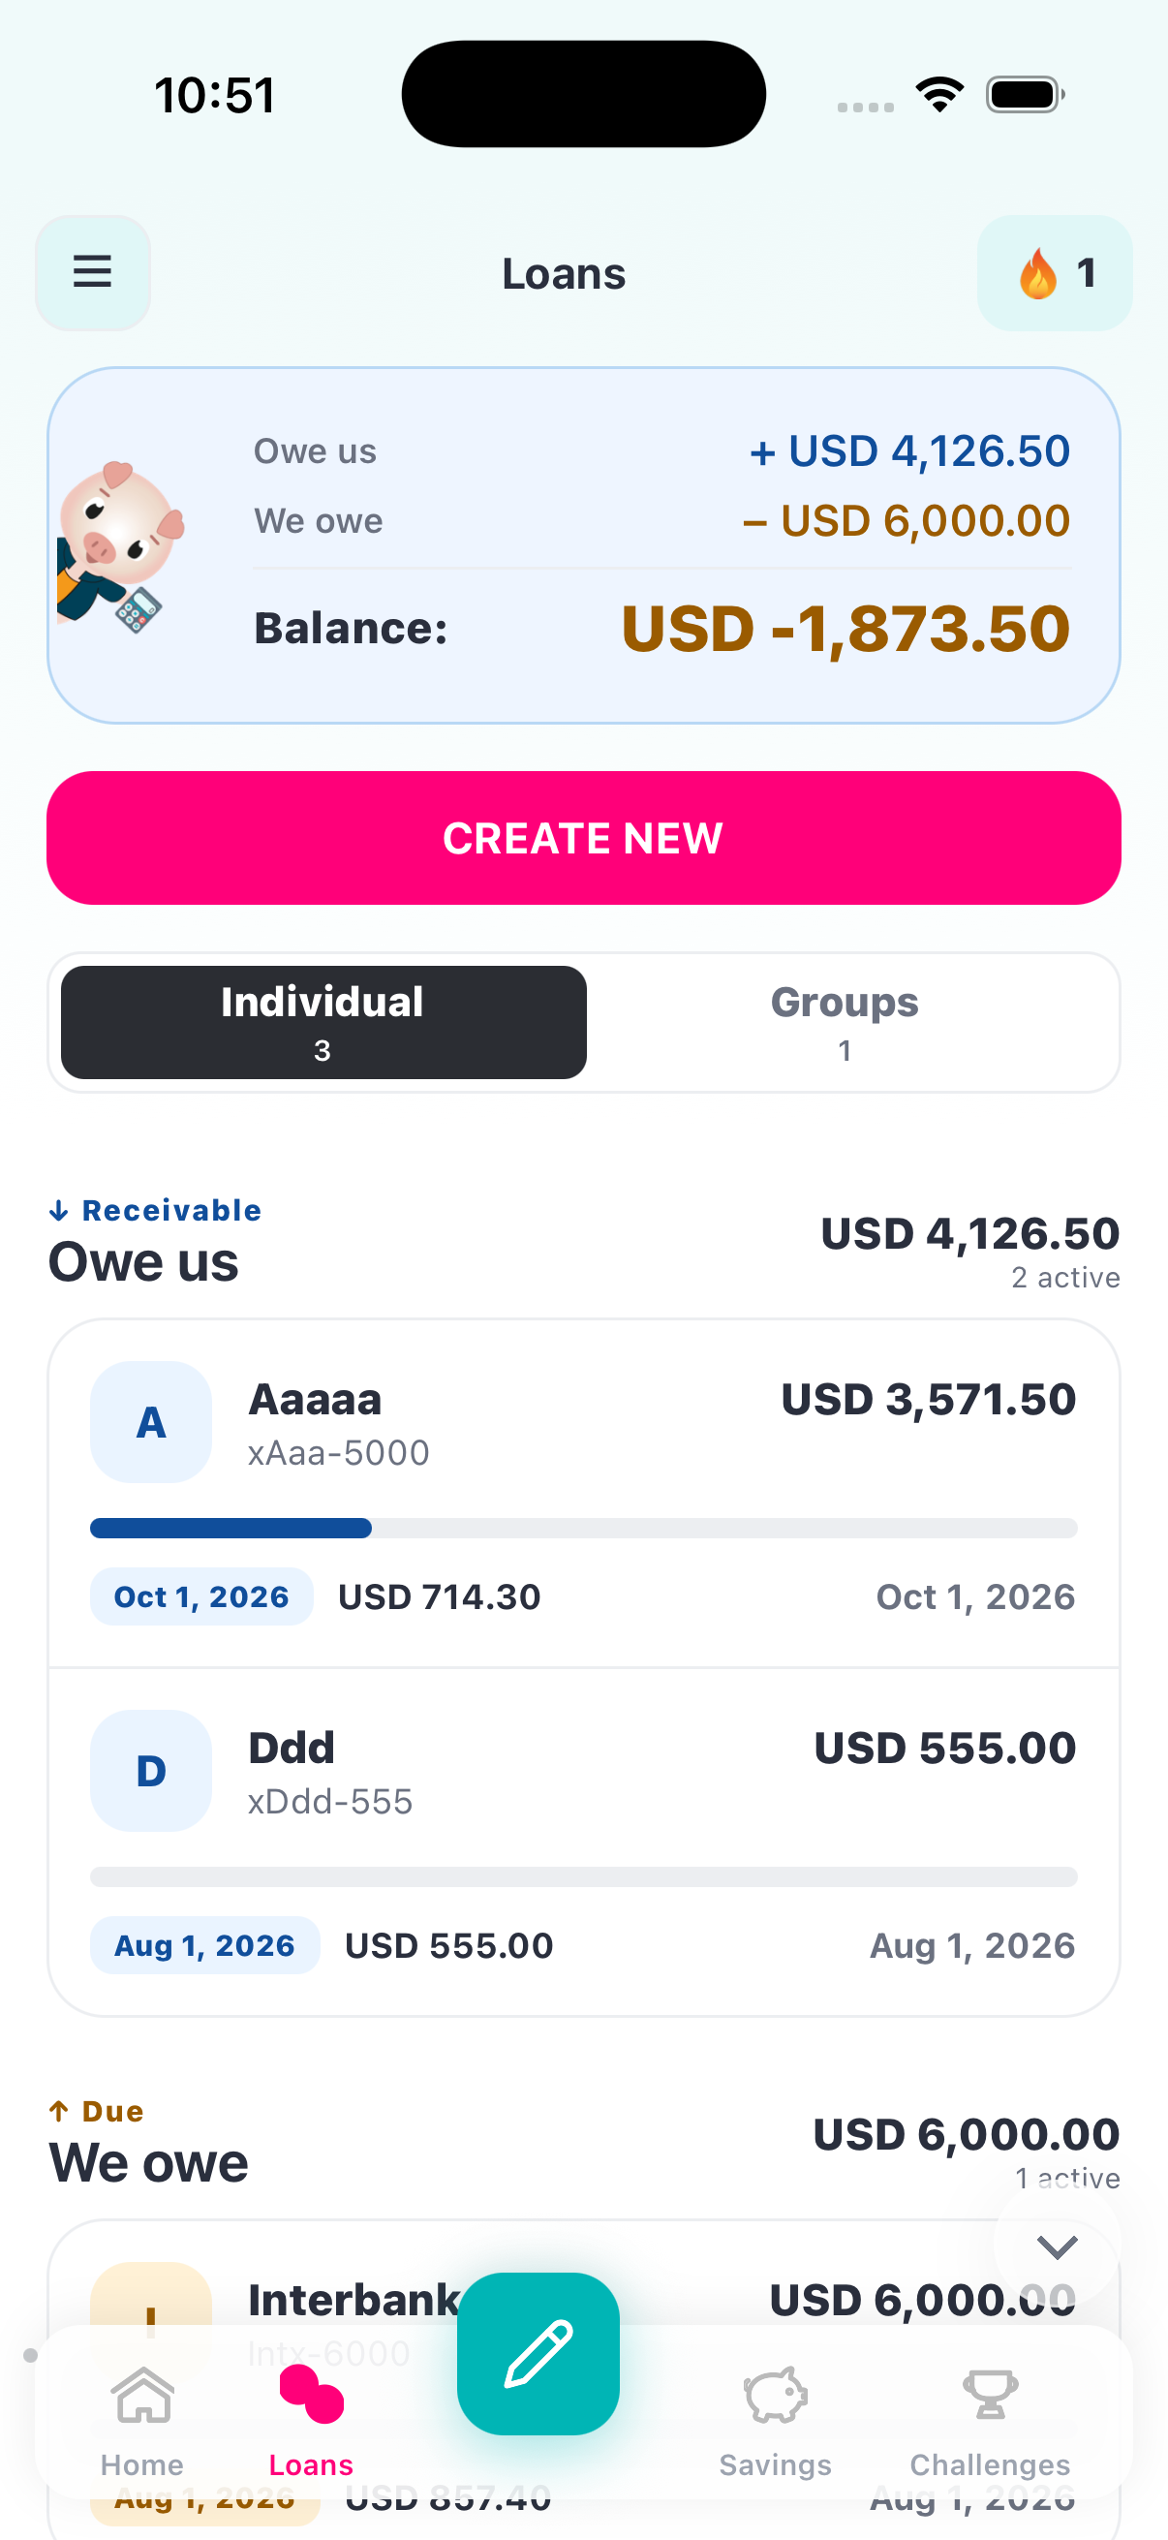Open the hamburger menu
Screen dimensions: 1168x2540
click(93, 272)
